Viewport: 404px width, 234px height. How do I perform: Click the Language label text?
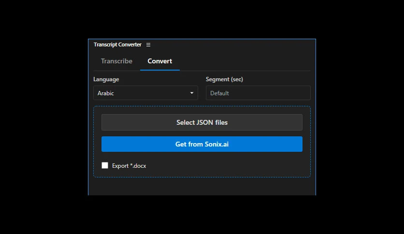click(106, 79)
